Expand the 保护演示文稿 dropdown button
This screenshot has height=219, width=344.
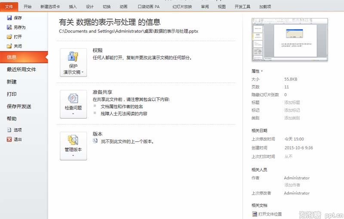[x=73, y=63]
